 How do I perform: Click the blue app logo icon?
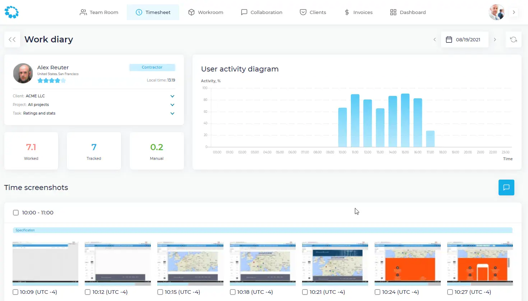pyautogui.click(x=11, y=12)
